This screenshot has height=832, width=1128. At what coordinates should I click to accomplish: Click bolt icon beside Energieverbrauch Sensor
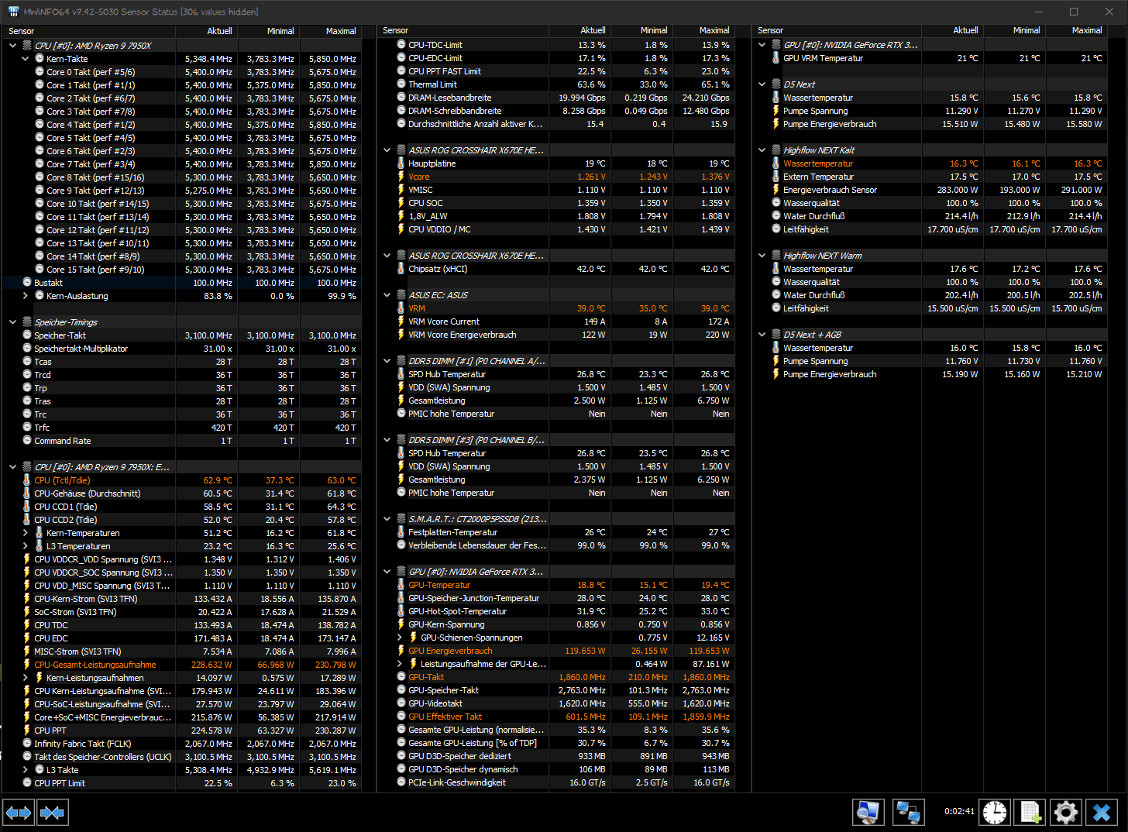(x=775, y=190)
